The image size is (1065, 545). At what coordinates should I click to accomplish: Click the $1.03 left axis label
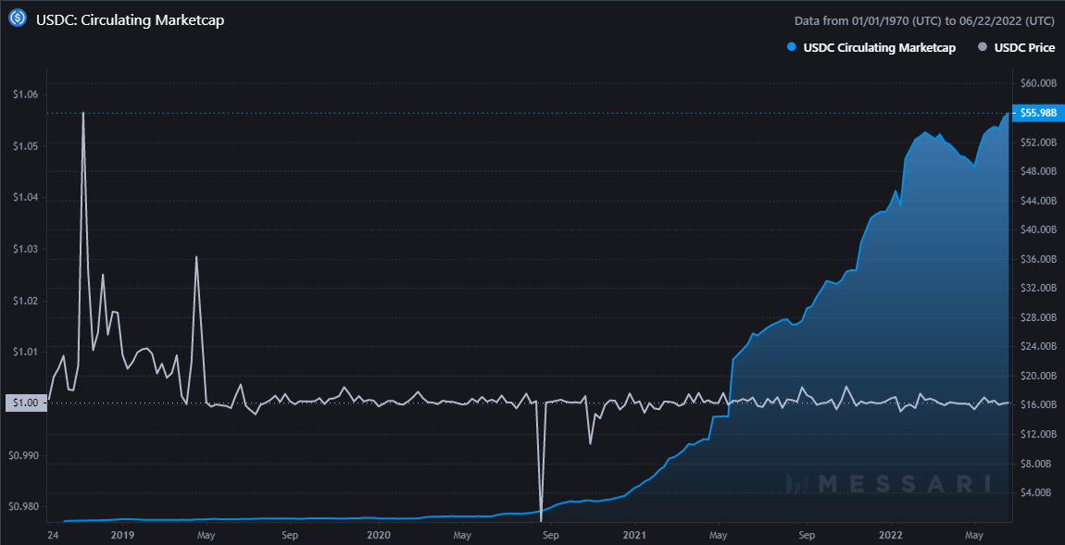coord(26,249)
